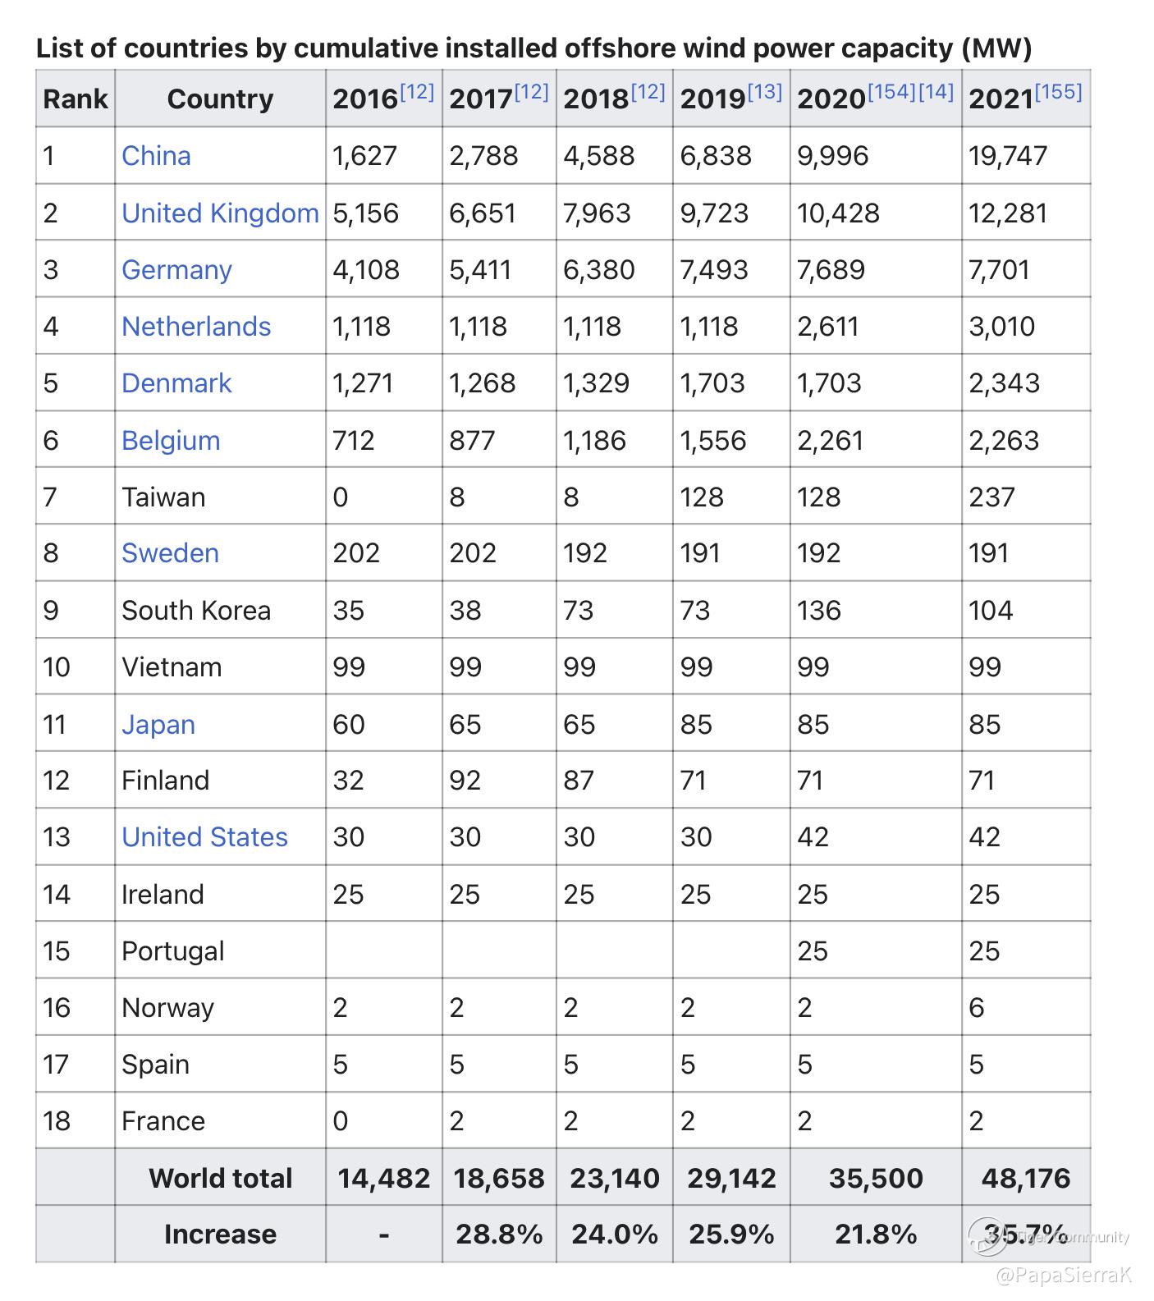Follow the Belgium link
This screenshot has height=1301, width=1154.
[171, 441]
